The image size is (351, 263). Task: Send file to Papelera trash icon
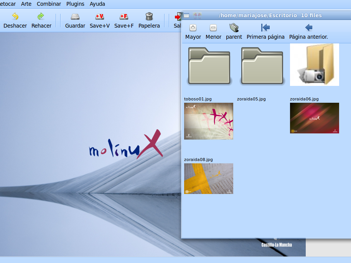[149, 16]
